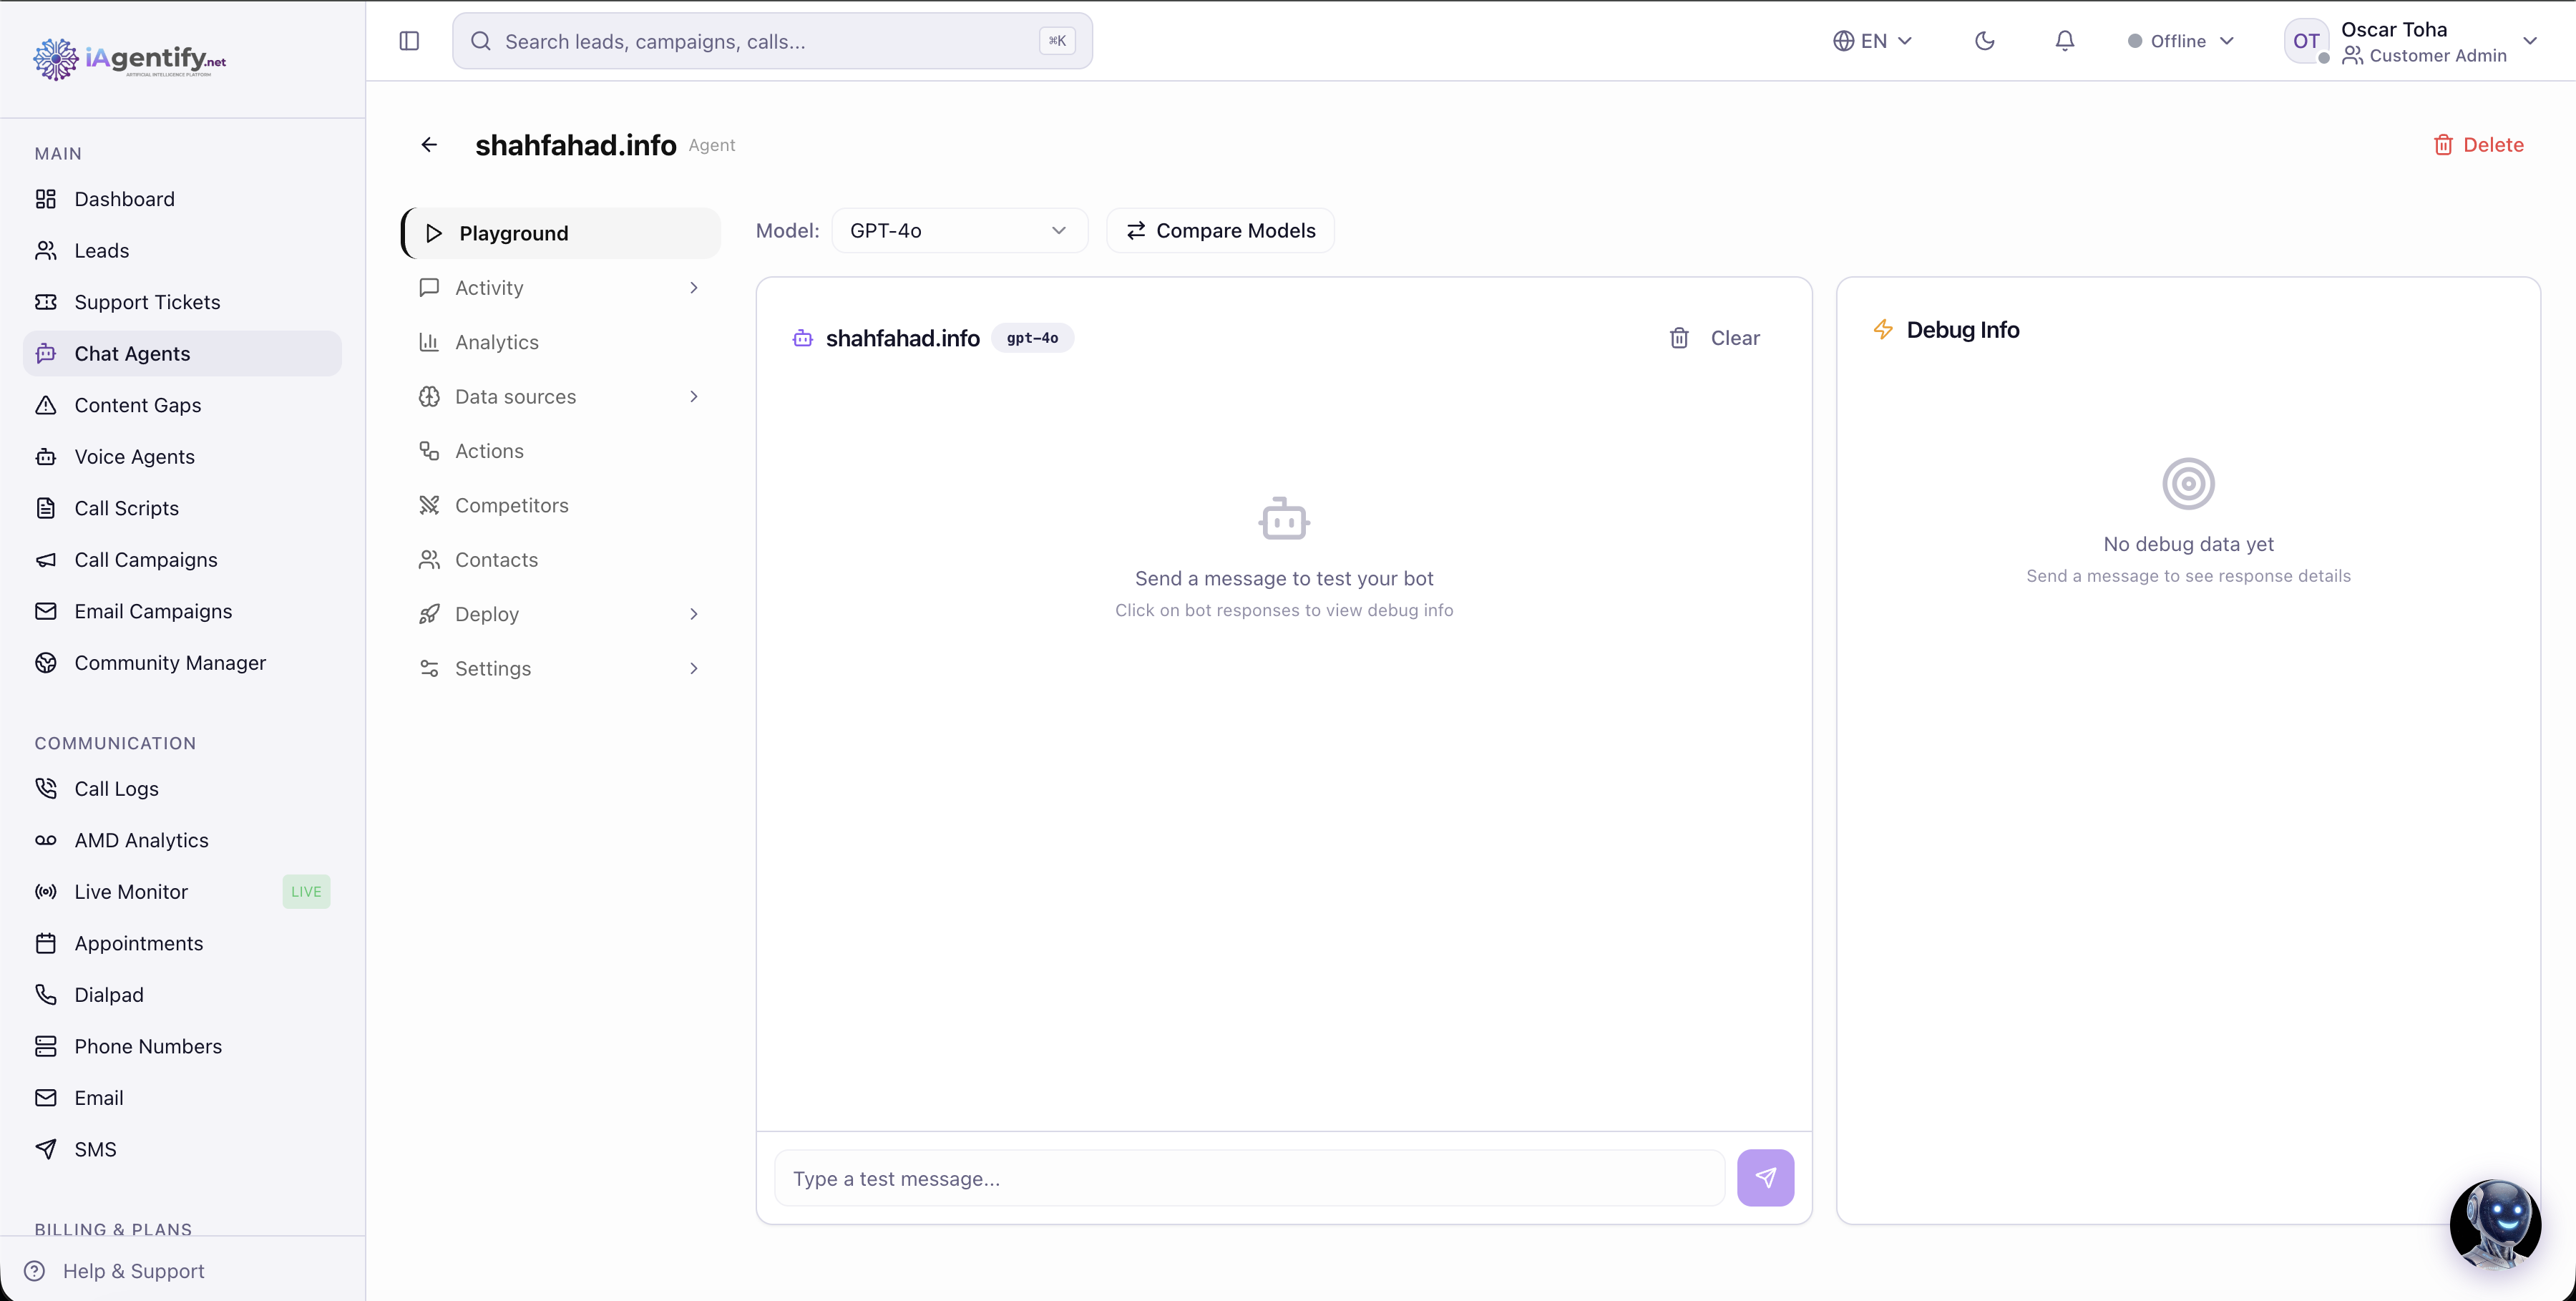Click the AMD Analytics voicemail icon
Image resolution: width=2576 pixels, height=1301 pixels.
(x=46, y=840)
